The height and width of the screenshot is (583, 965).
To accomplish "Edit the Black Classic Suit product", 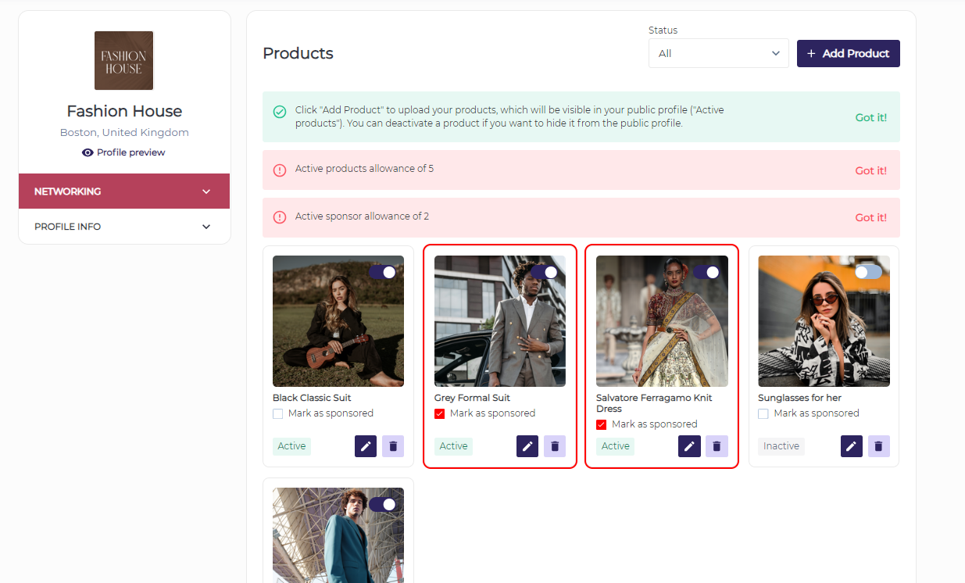I will click(366, 446).
